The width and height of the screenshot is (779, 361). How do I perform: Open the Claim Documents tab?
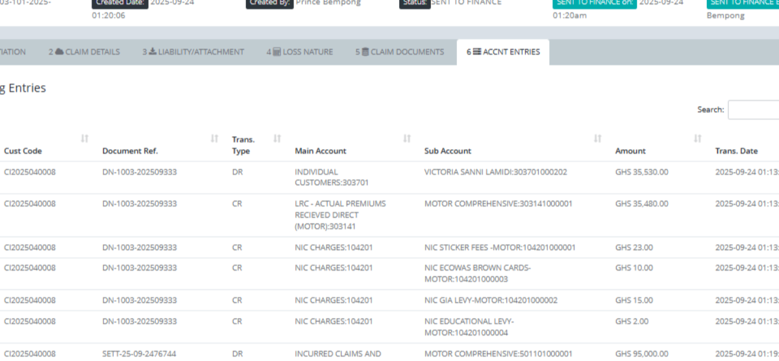coord(399,52)
